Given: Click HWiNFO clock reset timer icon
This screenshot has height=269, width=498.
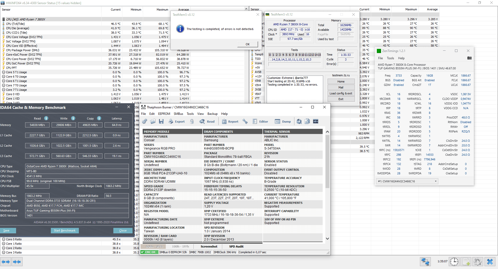Looking at the screenshot, I should 454,262.
